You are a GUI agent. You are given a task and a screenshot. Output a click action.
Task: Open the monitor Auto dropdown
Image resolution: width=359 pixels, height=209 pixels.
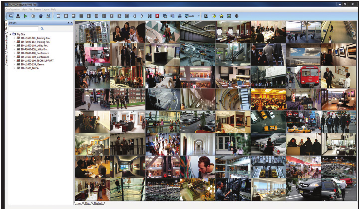click(x=198, y=16)
